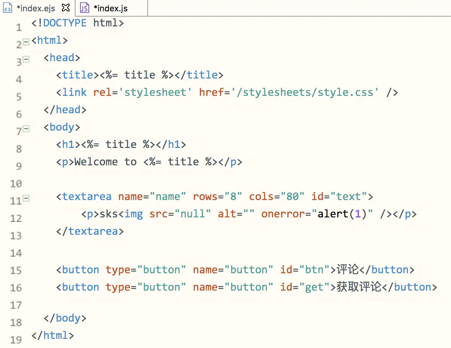
Task: Click line number 17 in the gutter
Action: coord(16,305)
